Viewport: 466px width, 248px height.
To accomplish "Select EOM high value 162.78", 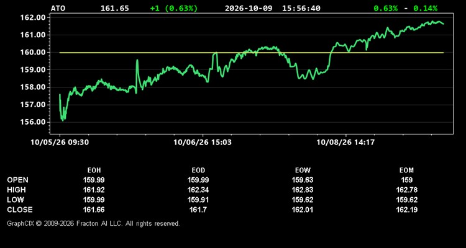I will point(406,190).
